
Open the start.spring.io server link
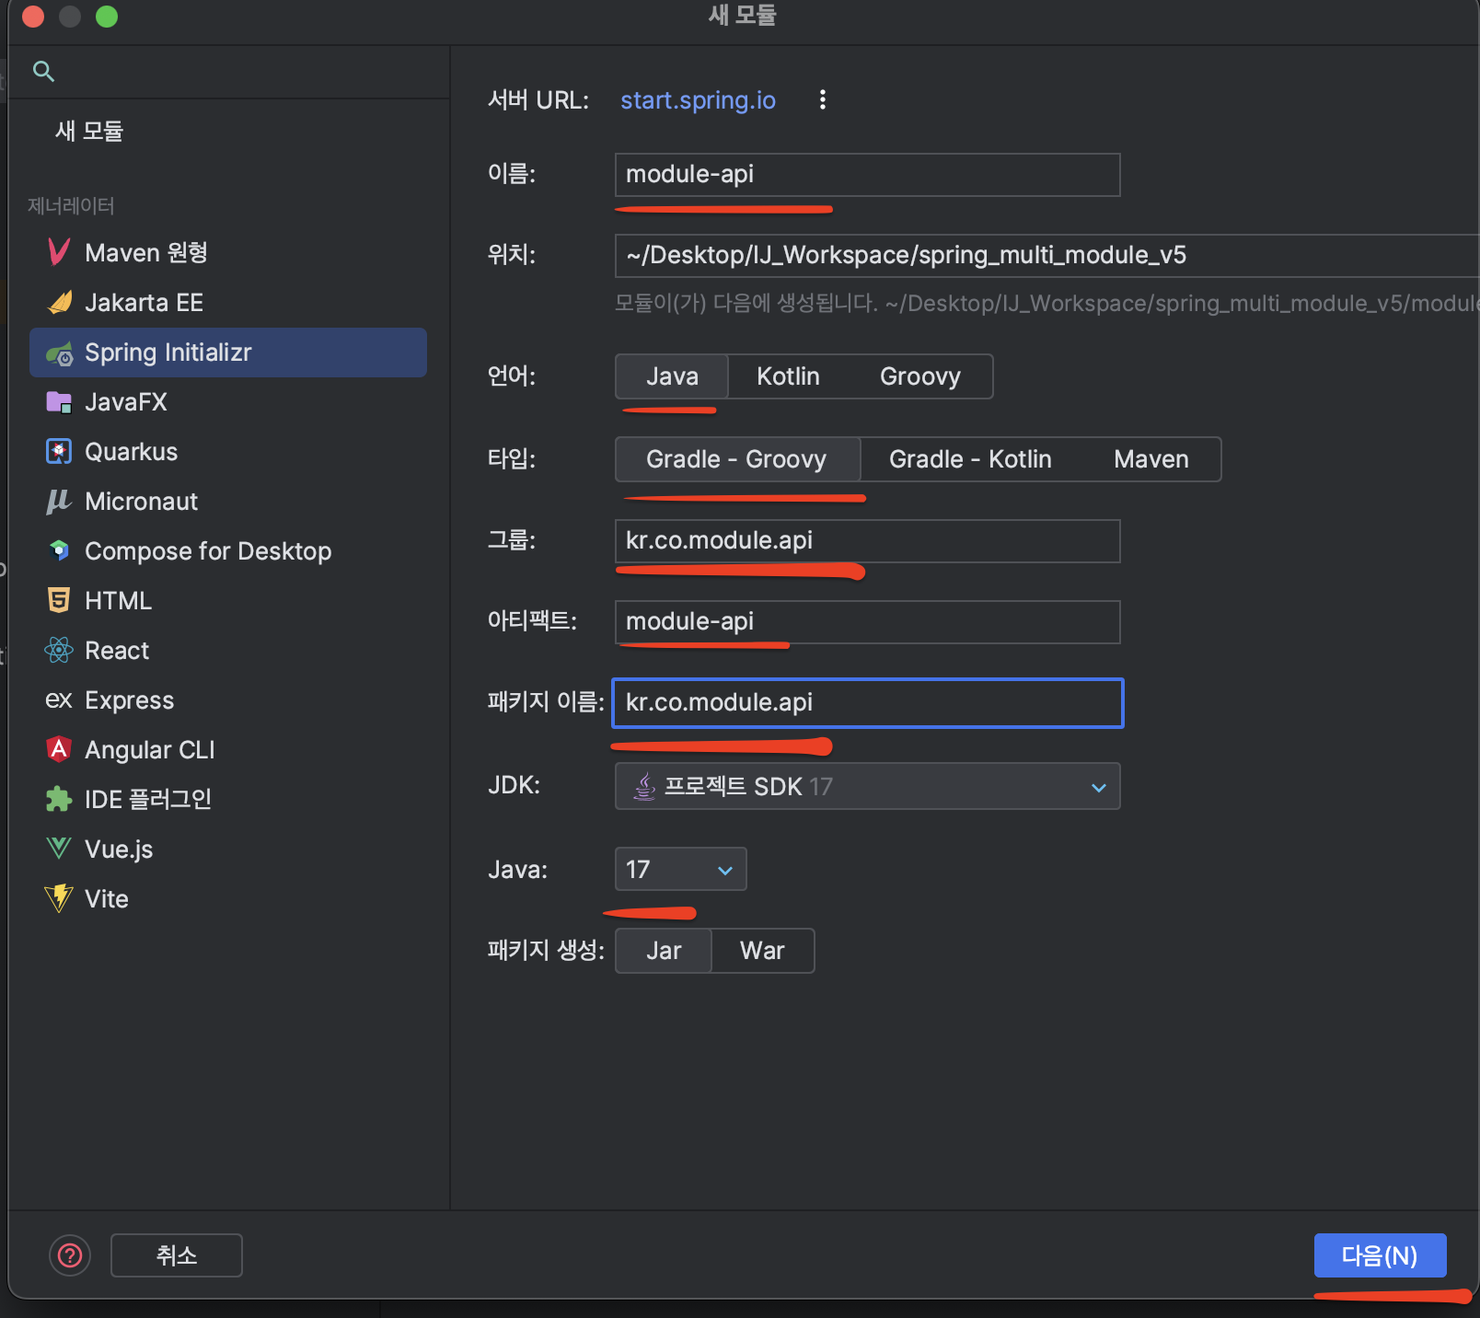coord(698,99)
